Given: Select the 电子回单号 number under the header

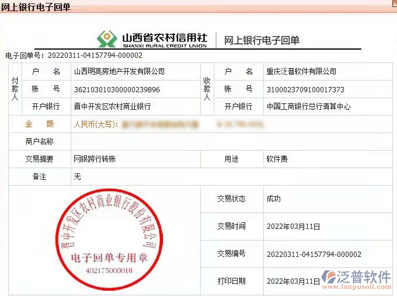Looking at the screenshot, I should pos(95,55).
